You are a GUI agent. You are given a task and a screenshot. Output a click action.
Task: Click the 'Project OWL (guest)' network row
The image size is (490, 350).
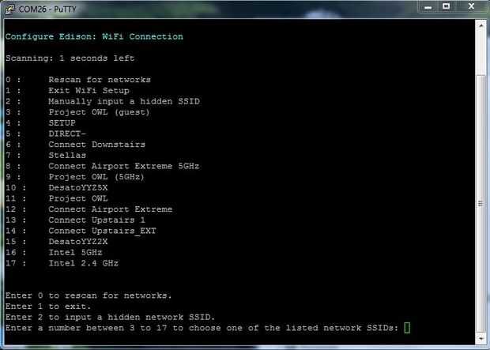point(77,112)
